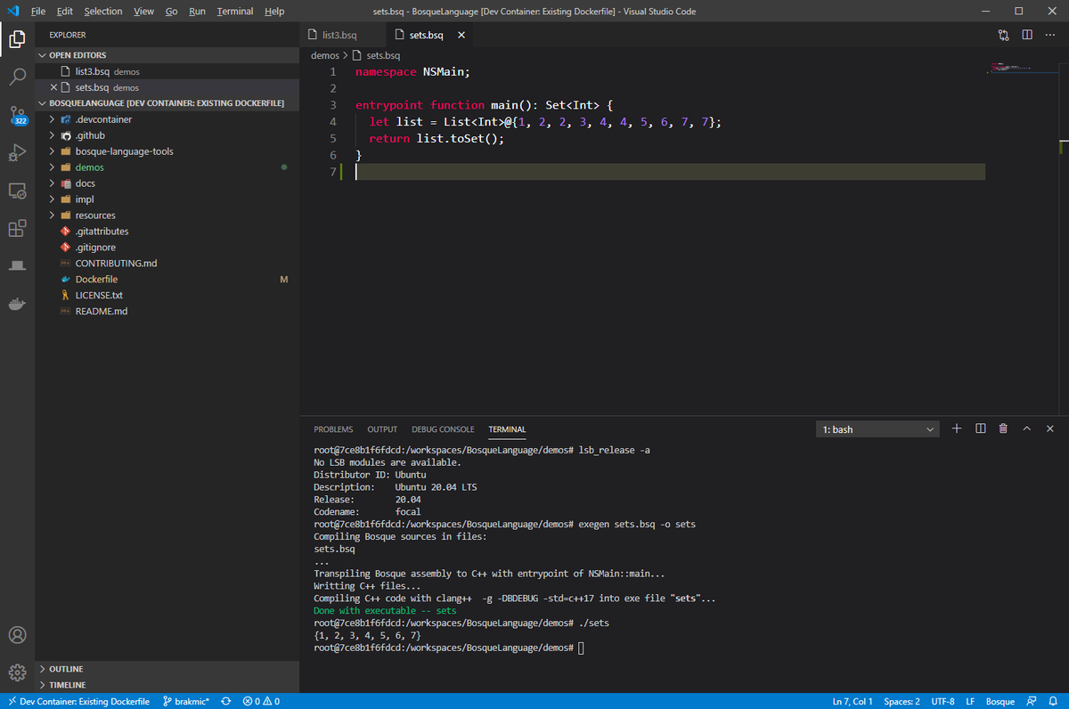Change indentation via 'Spaces: 2'
The height and width of the screenshot is (709, 1069).
click(x=902, y=701)
